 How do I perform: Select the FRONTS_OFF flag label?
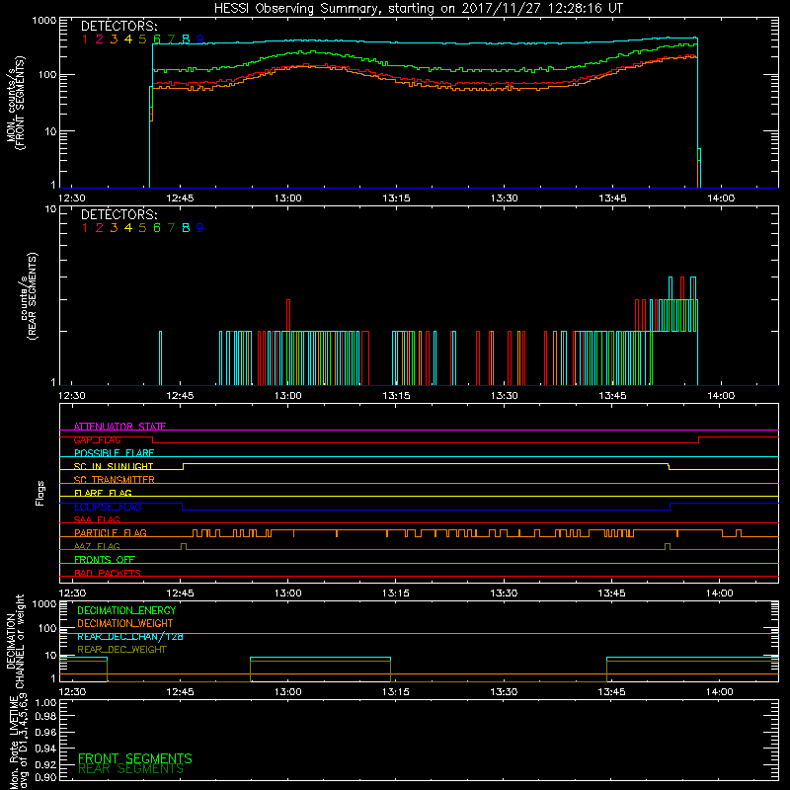(x=105, y=559)
